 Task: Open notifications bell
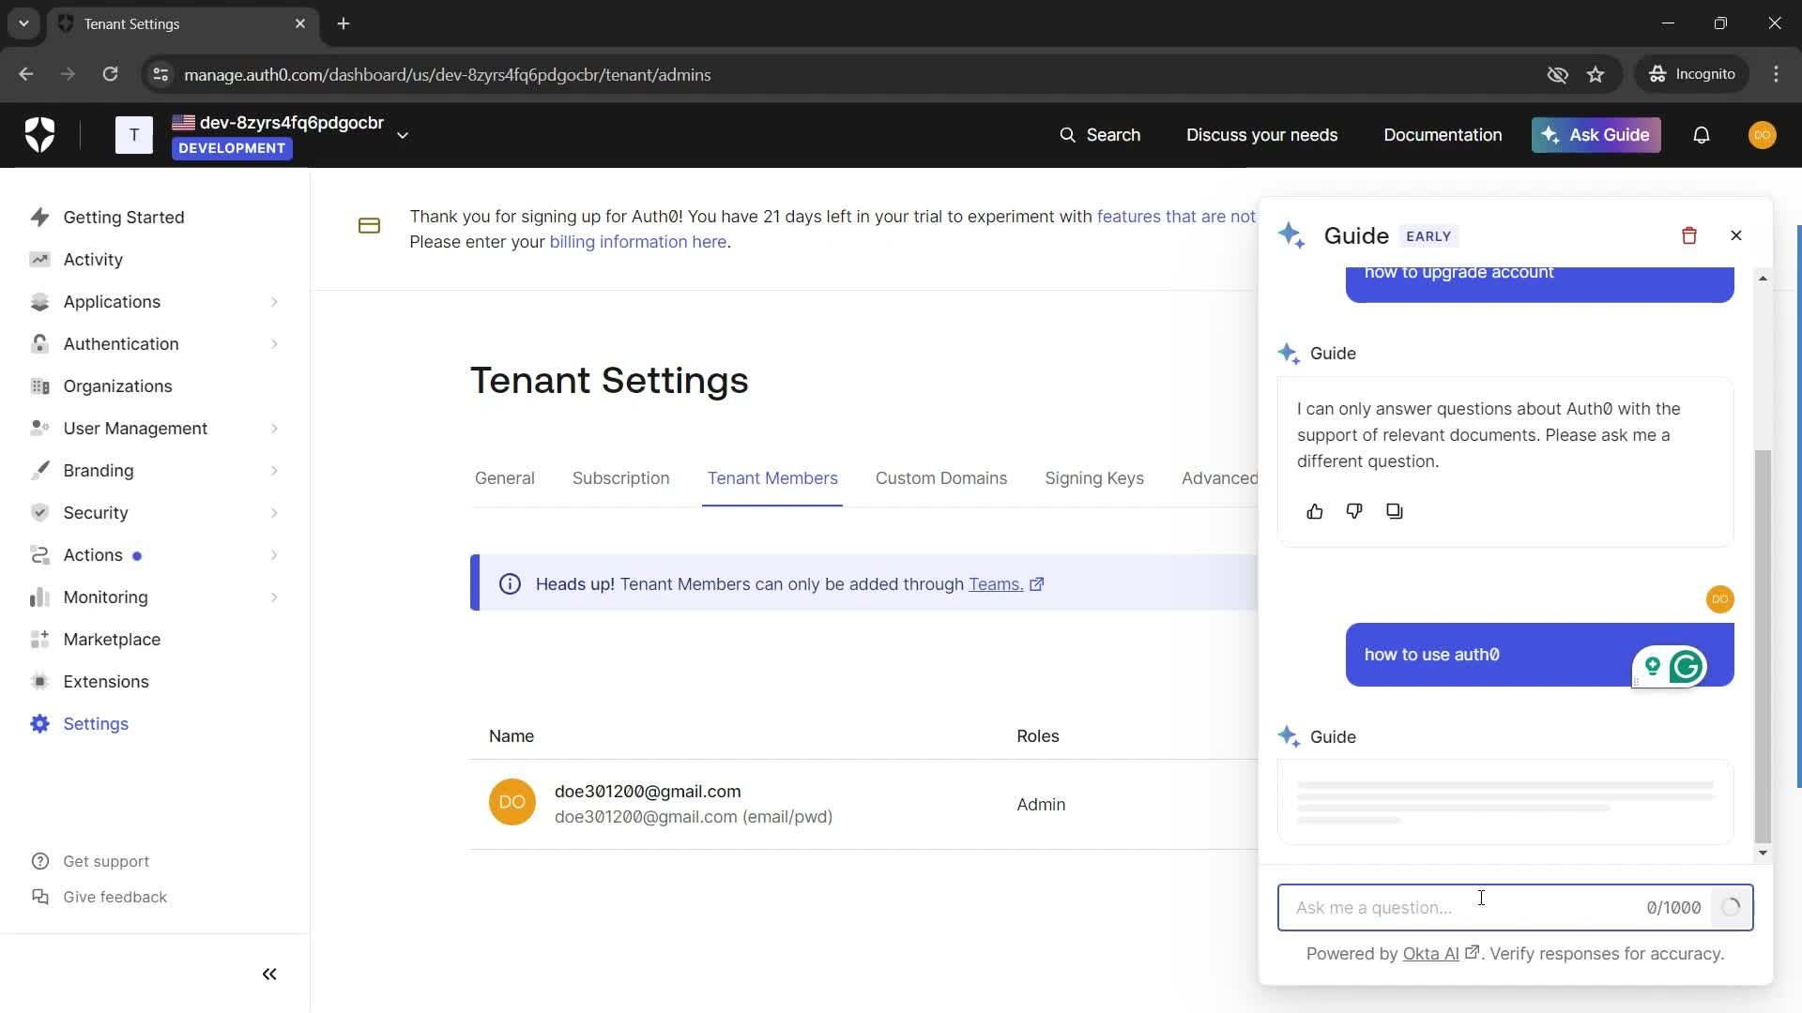[1701, 135]
